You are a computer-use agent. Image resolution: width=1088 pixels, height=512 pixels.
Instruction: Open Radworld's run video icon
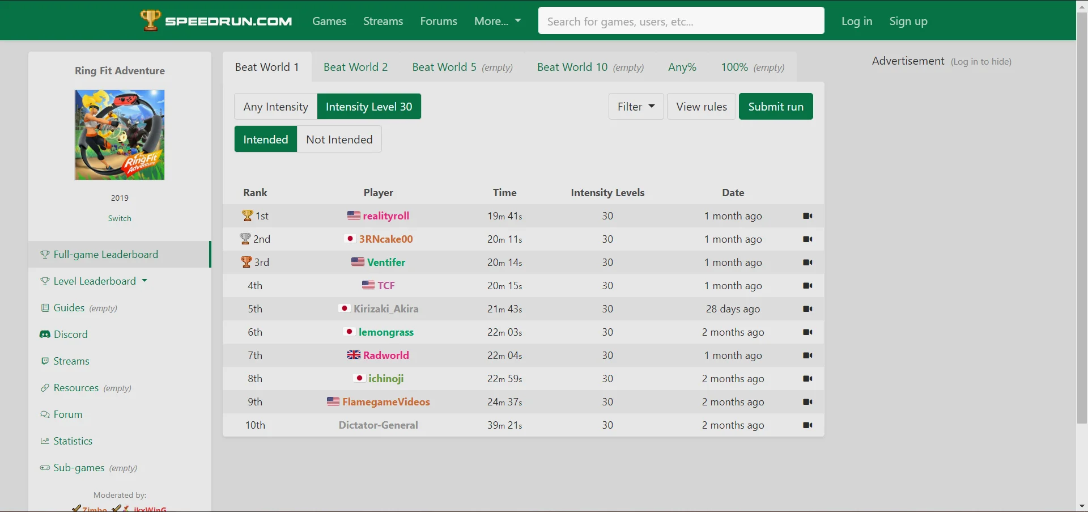point(807,356)
